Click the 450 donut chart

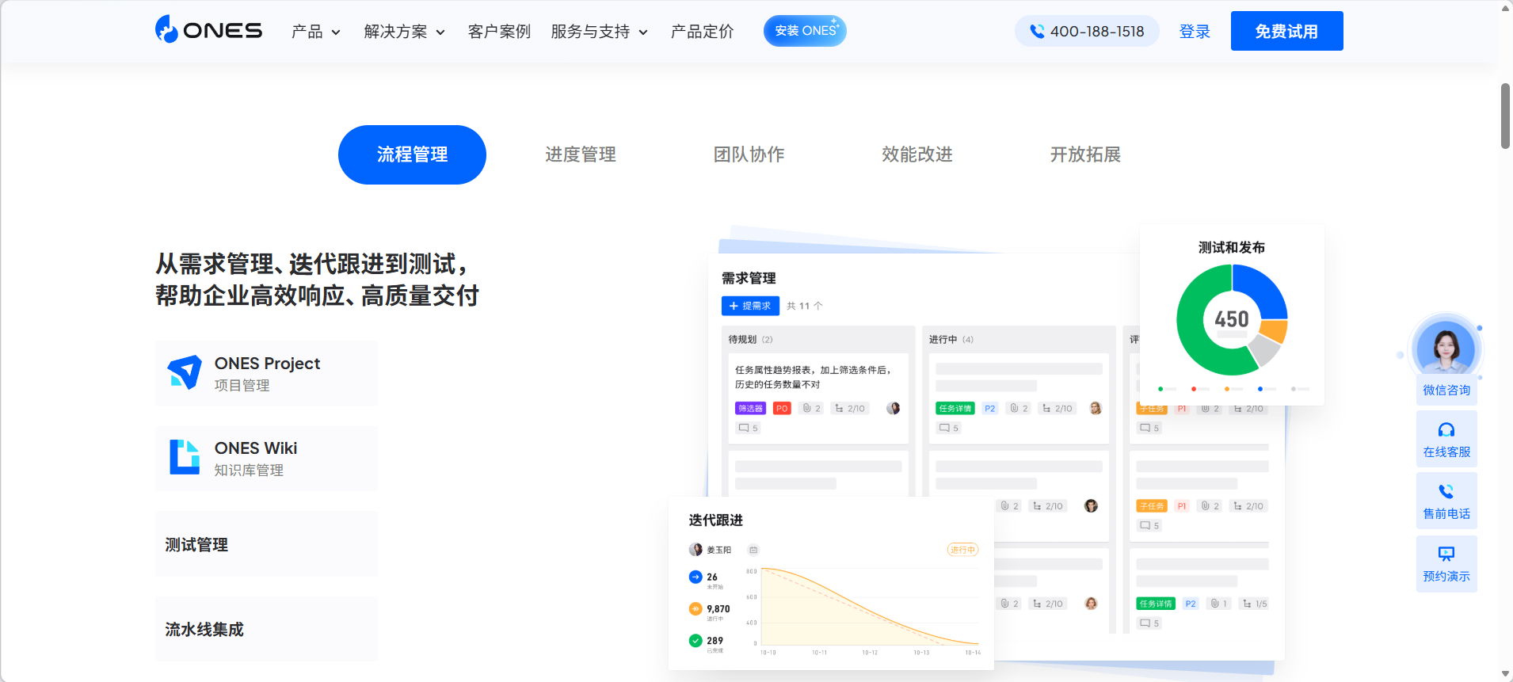pos(1232,319)
